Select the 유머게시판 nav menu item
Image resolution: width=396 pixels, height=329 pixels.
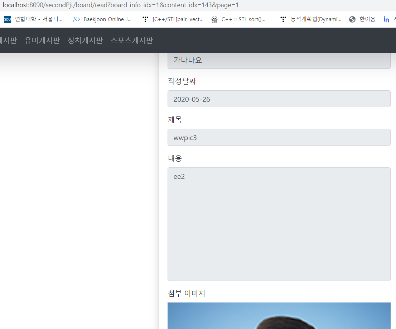(x=42, y=40)
